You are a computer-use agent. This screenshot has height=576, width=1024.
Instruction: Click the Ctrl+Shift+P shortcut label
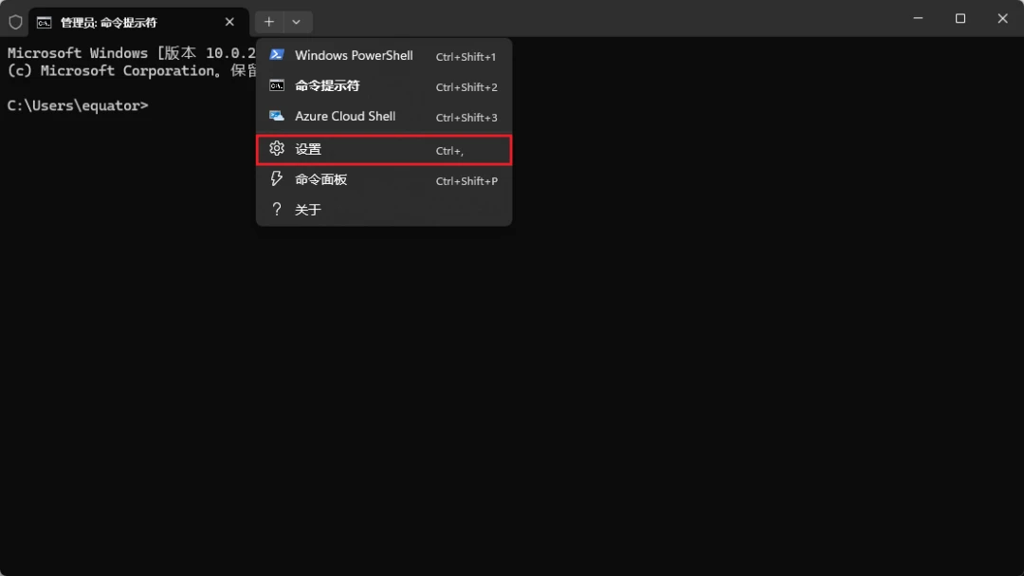click(x=466, y=181)
